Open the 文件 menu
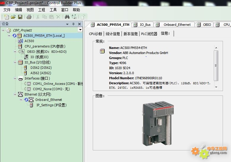This screenshot has width=231, height=162. pyautogui.click(x=7, y=10)
